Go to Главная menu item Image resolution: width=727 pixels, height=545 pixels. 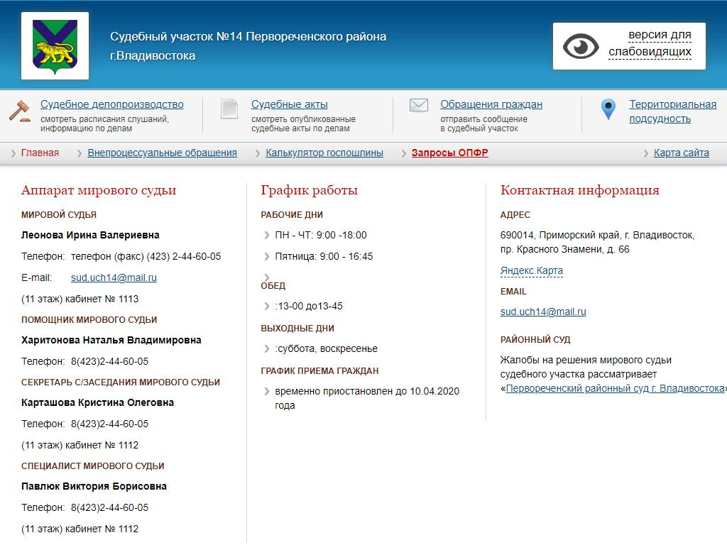pos(40,153)
